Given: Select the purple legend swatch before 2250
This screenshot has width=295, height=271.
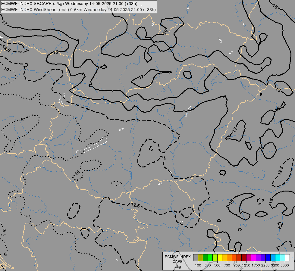Looking at the screenshot, I should pyautogui.click(x=258, y=257).
